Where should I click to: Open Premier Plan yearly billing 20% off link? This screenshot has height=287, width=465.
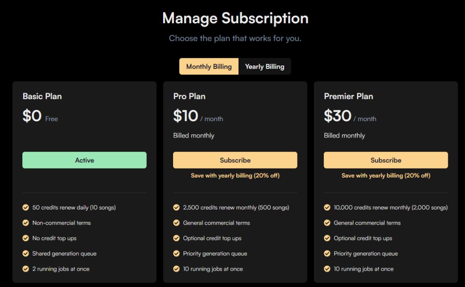386,176
